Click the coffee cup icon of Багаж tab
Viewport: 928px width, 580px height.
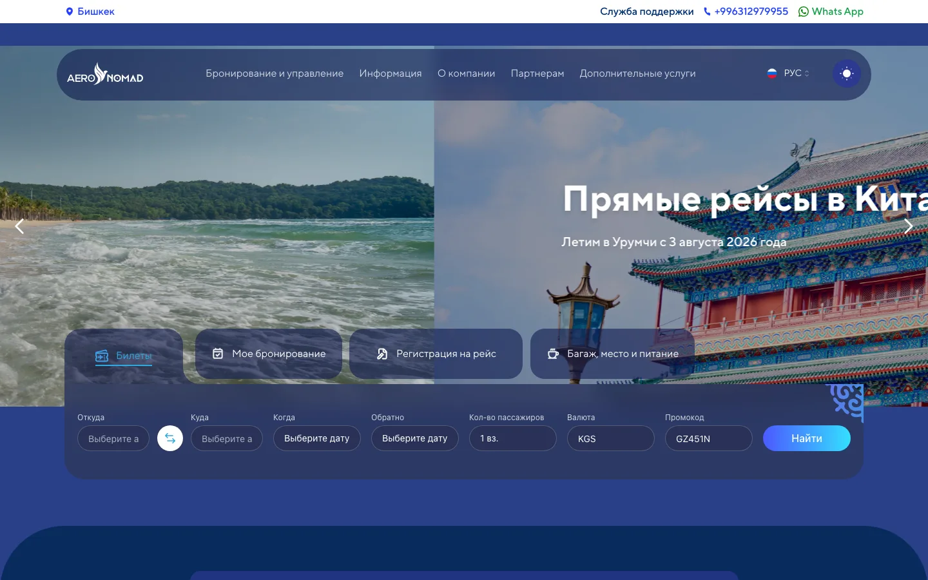553,354
